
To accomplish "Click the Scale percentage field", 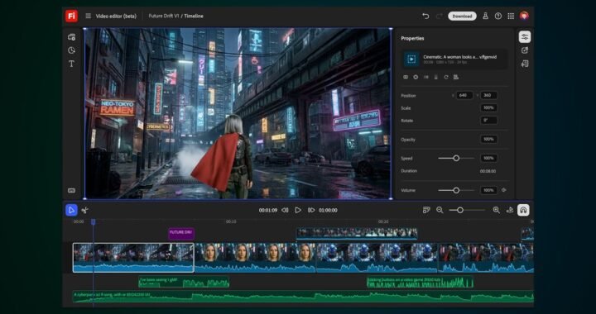I will pyautogui.click(x=489, y=107).
